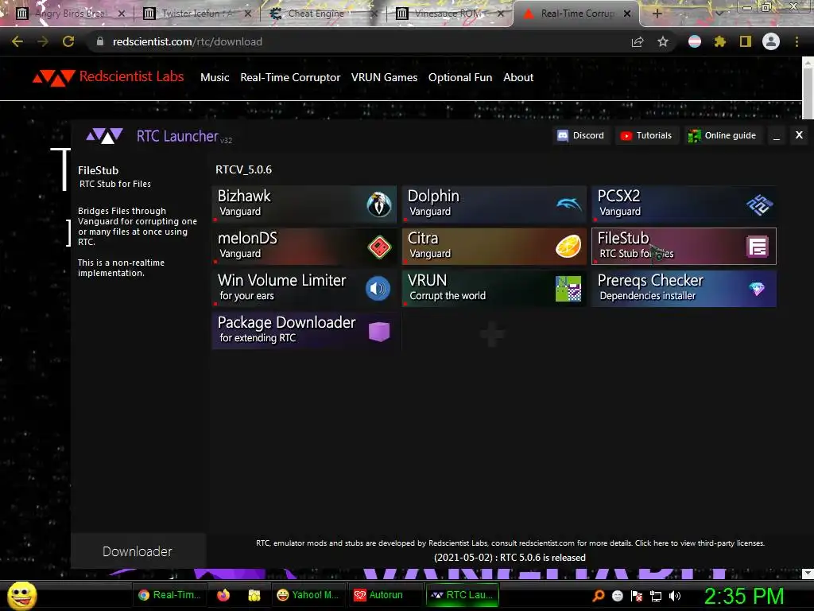The height and width of the screenshot is (611, 814).
Task: Open the PCSX2 Vanguard tile
Action: tap(684, 204)
